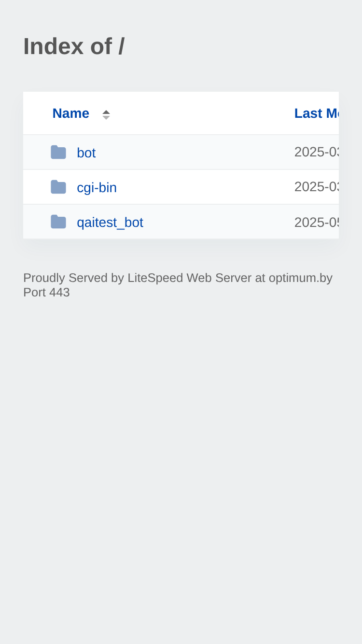This screenshot has width=362, height=644.
Task: Click empty header space between Name and Last Modified
Action: 203,113
